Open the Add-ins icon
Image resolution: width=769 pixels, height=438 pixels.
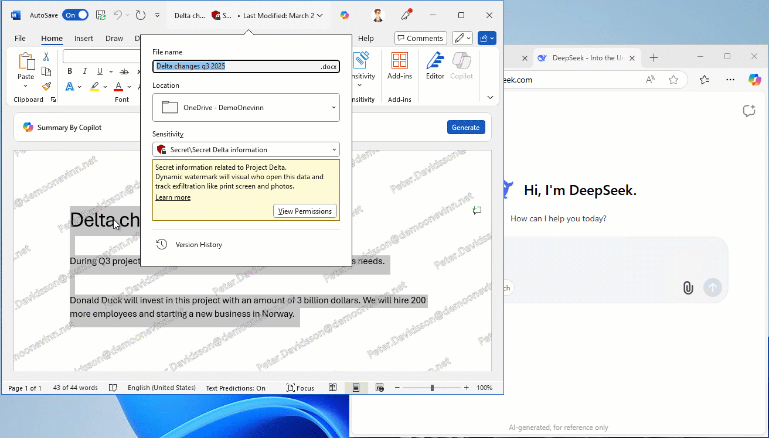(x=399, y=66)
